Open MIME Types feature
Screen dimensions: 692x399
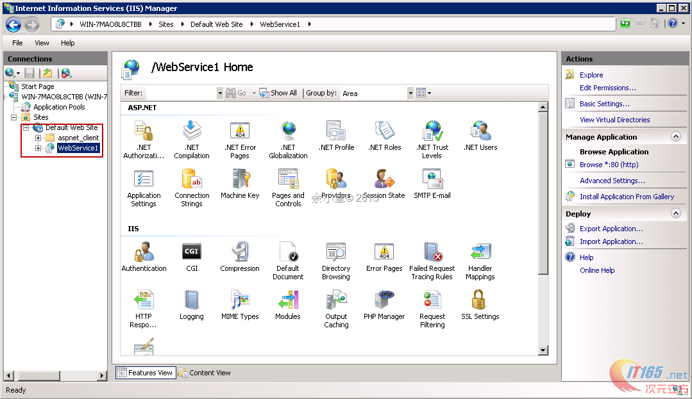[x=240, y=305]
